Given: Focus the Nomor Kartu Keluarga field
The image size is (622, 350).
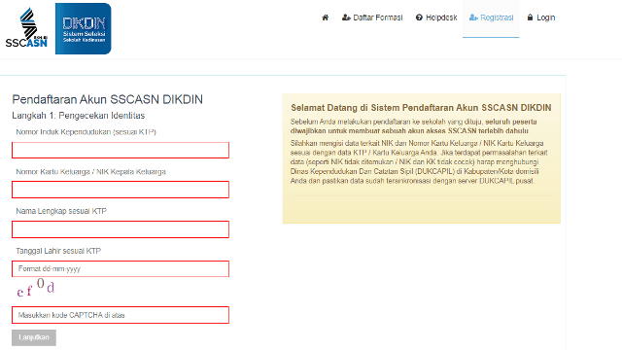Looking at the screenshot, I should pos(121,190).
